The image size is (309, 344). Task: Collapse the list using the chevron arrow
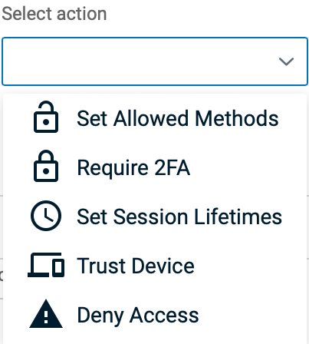286,61
